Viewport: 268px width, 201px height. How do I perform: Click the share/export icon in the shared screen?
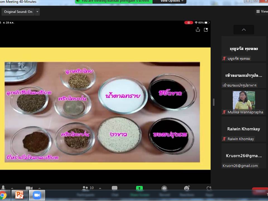[198, 30]
